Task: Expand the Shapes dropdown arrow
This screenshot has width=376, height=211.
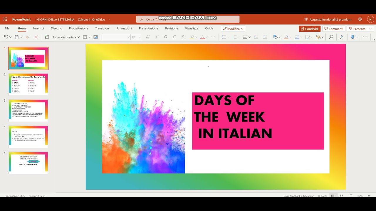Action: tap(280, 37)
